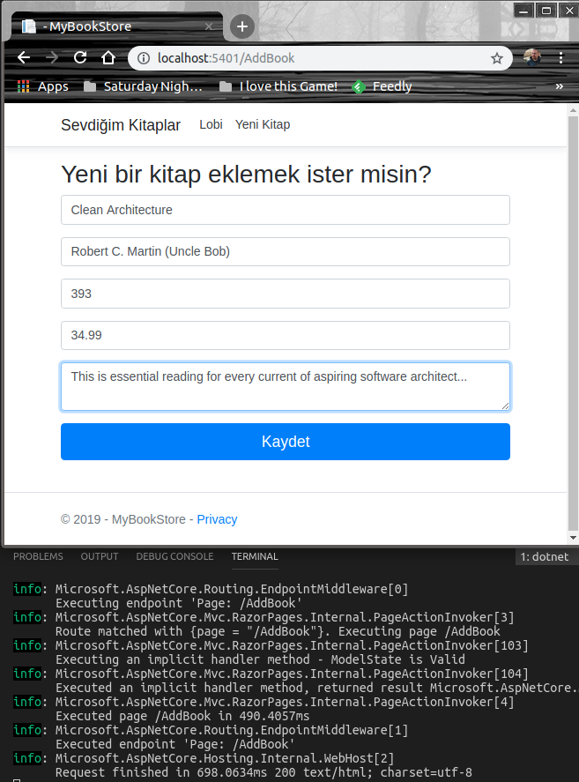Viewport: 579px width, 782px height.
Task: Open a new browser tab
Action: 241,26
